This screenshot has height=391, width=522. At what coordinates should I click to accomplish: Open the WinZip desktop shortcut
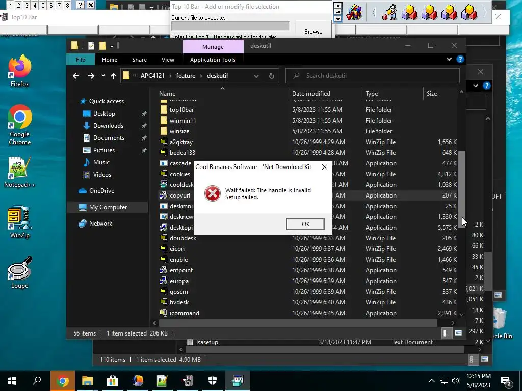[20, 222]
